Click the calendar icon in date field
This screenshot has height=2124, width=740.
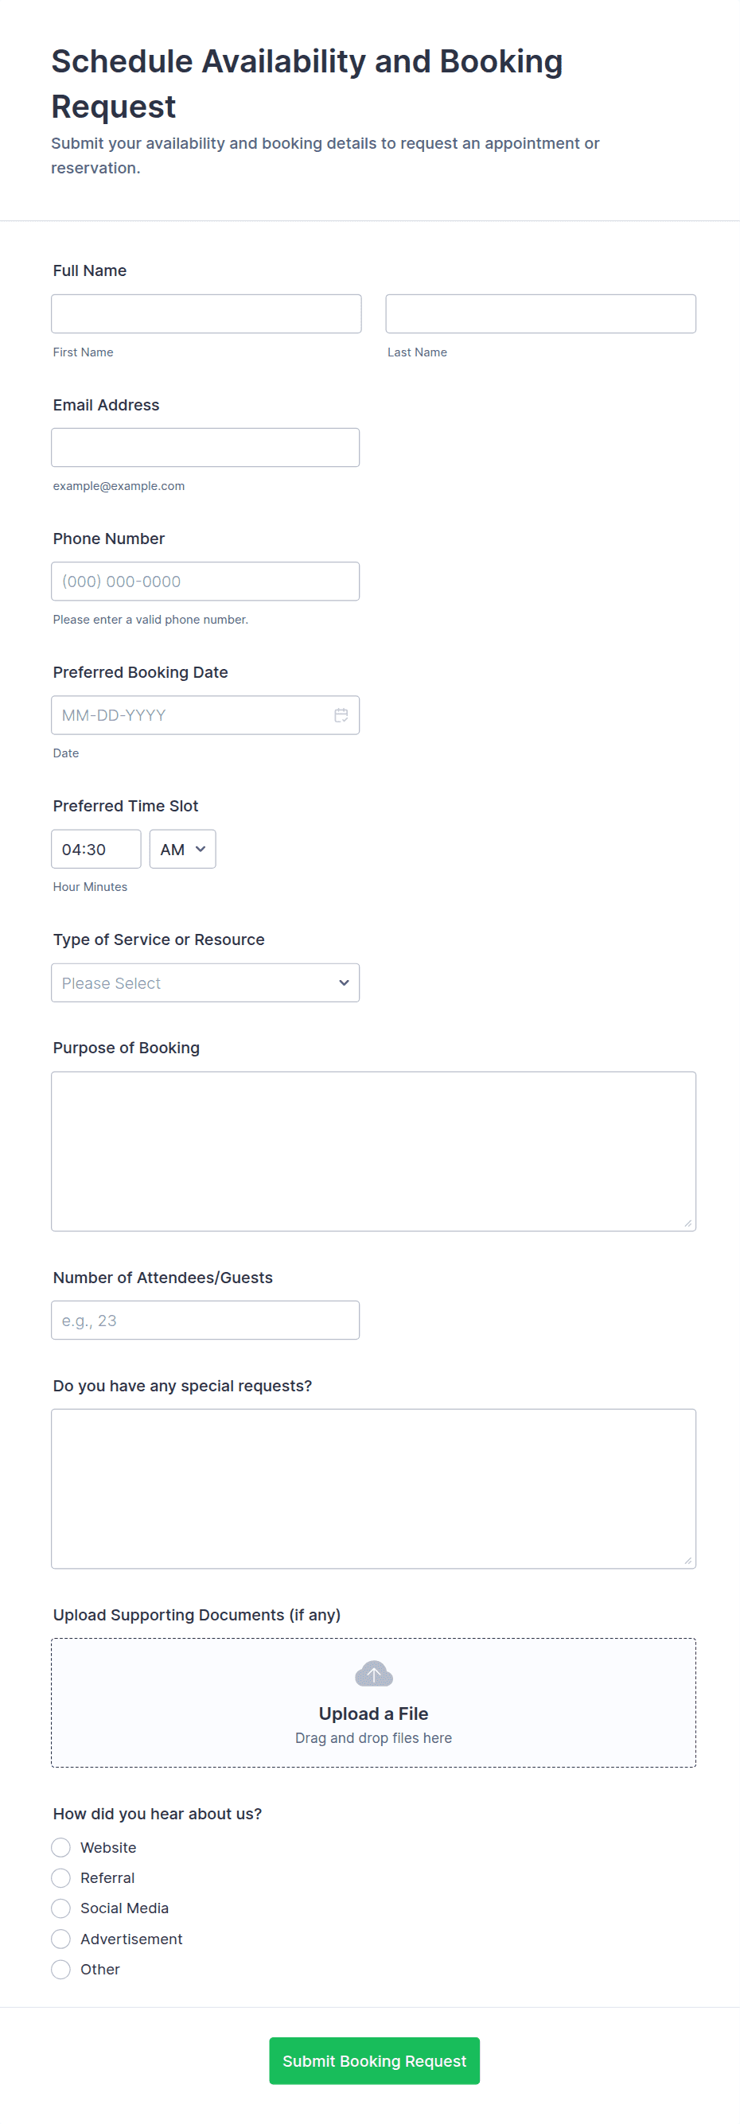pos(341,715)
